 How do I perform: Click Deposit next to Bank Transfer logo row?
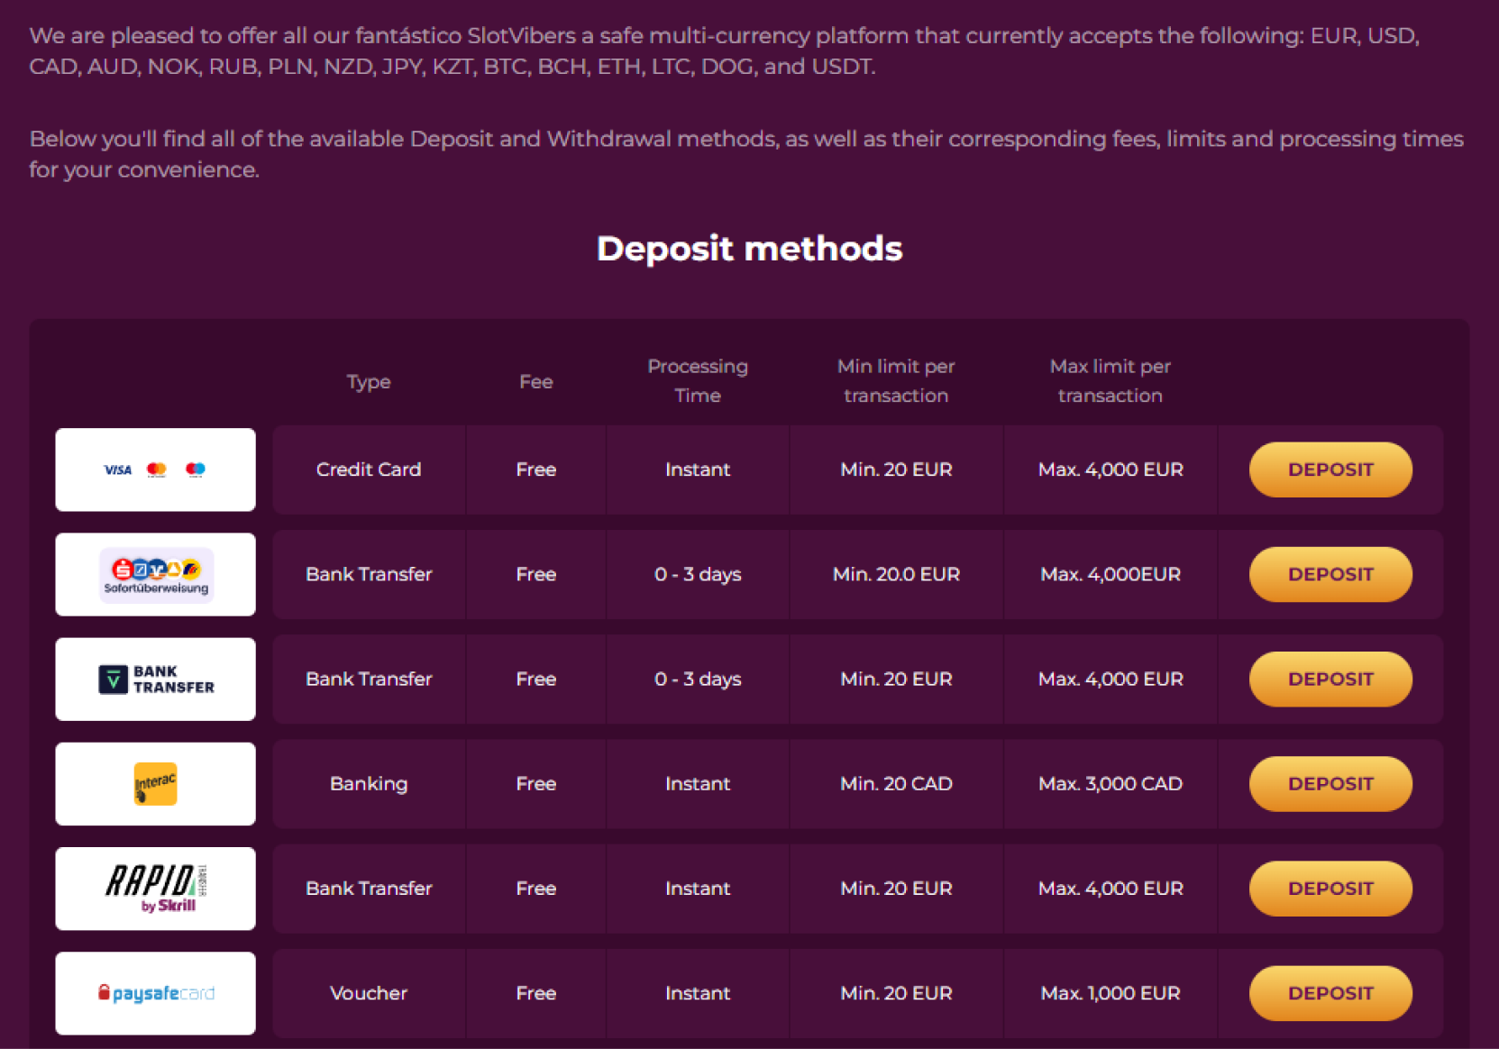click(1330, 679)
